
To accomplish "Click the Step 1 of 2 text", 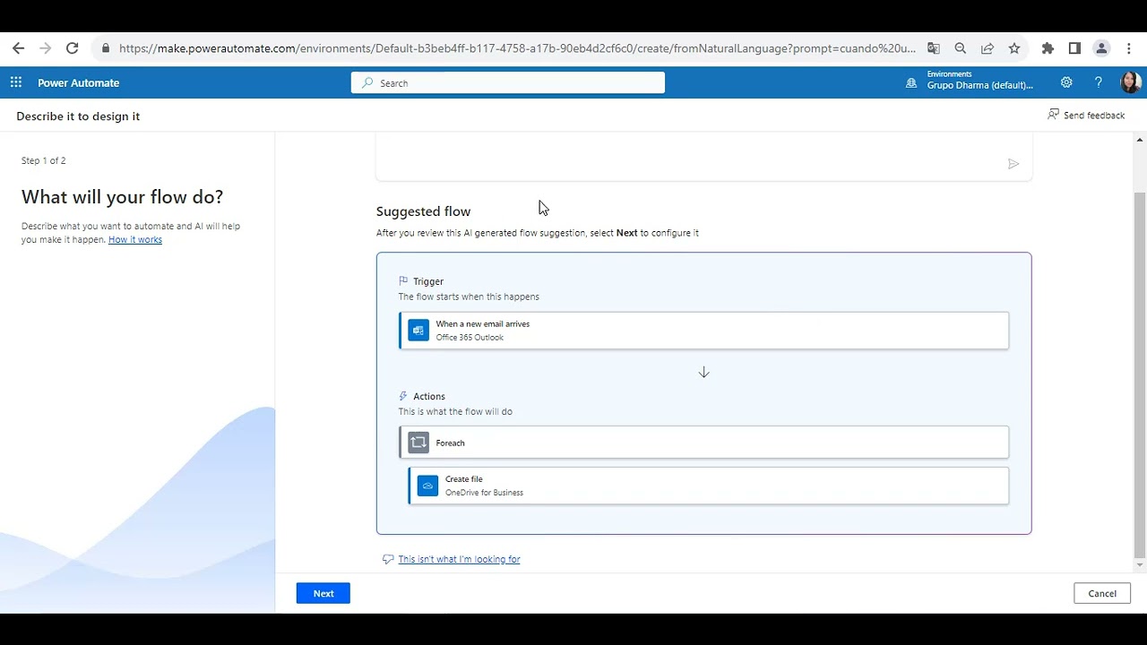I will (44, 160).
